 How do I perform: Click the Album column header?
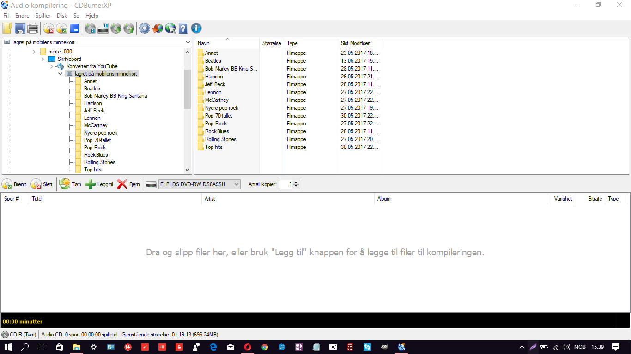click(461, 199)
